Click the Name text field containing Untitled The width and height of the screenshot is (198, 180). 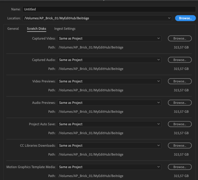point(109,9)
